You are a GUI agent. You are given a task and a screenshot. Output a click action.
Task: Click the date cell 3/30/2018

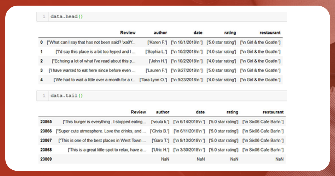189,150
